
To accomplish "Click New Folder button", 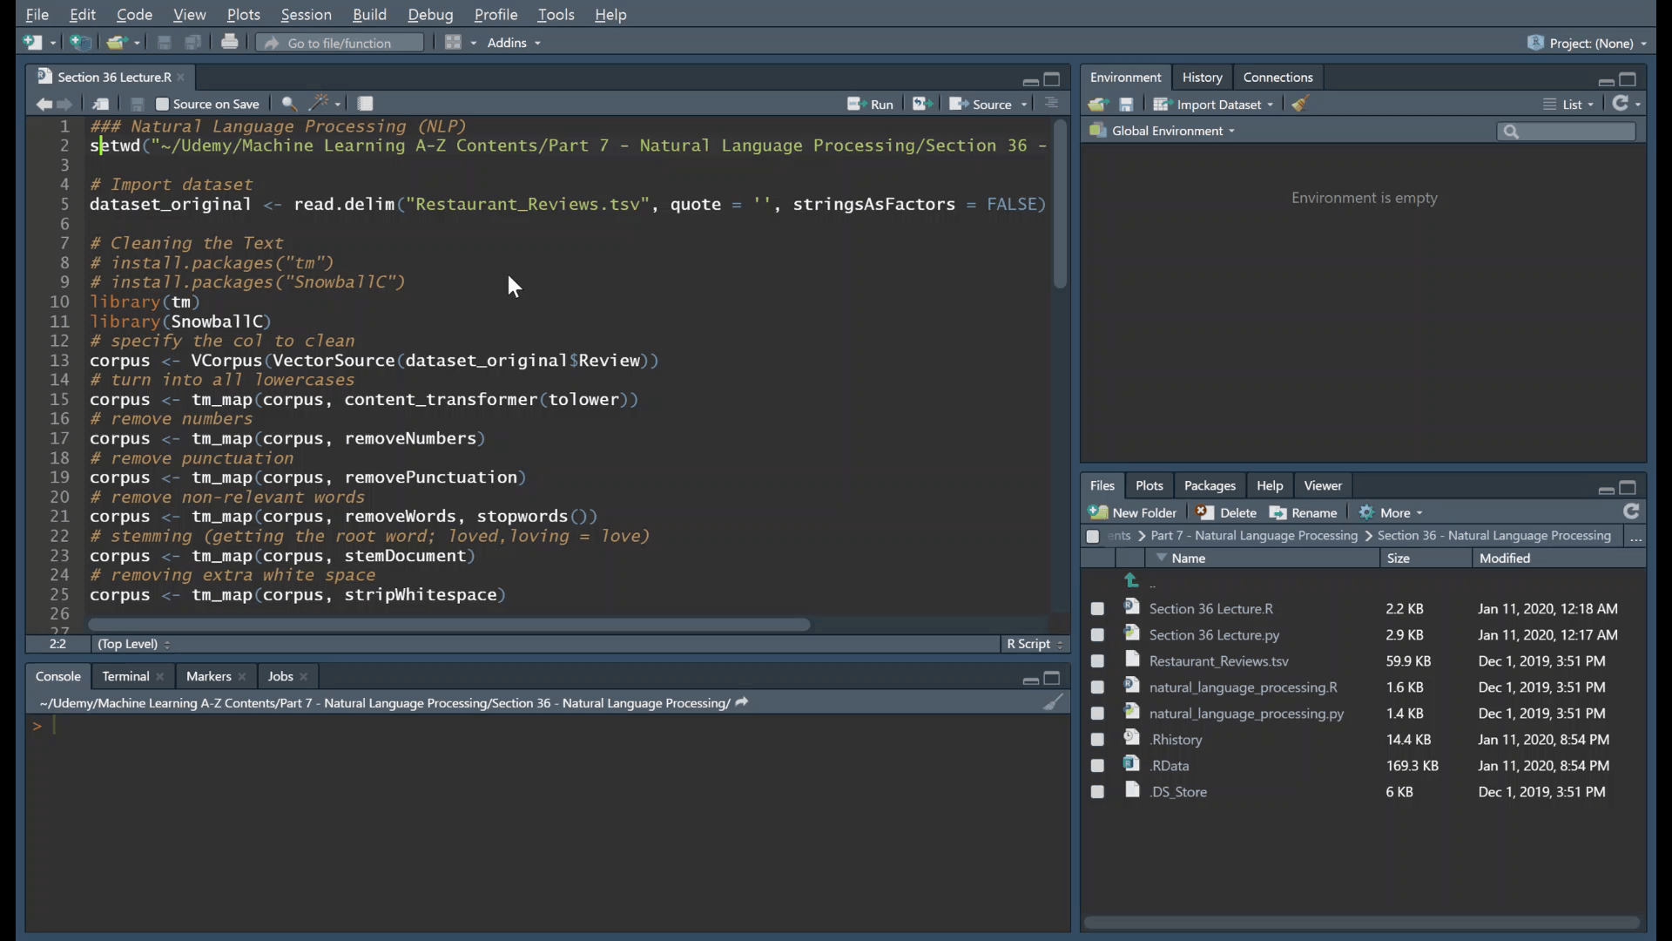I will pos(1132,513).
